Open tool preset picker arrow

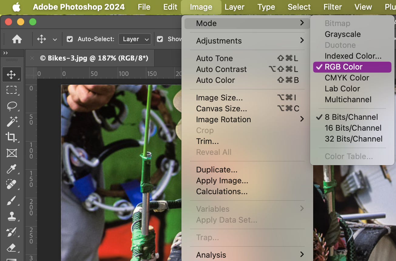click(55, 39)
